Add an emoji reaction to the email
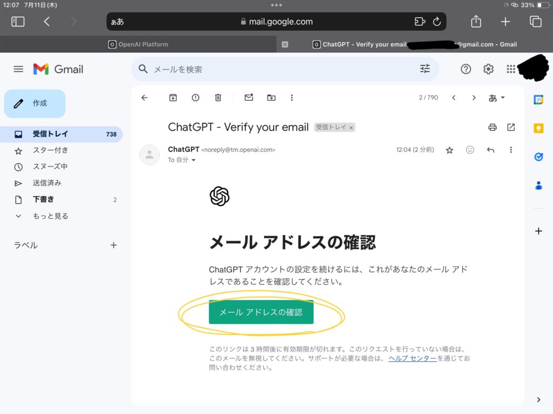Image resolution: width=553 pixels, height=414 pixels. coord(470,150)
